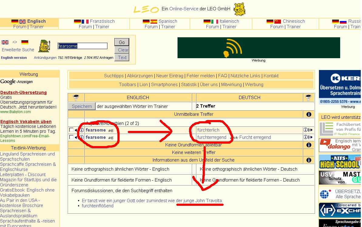Click the detective lion icon beside search box
The width and height of the screenshot is (362, 227).
pyautogui.click(x=44, y=46)
